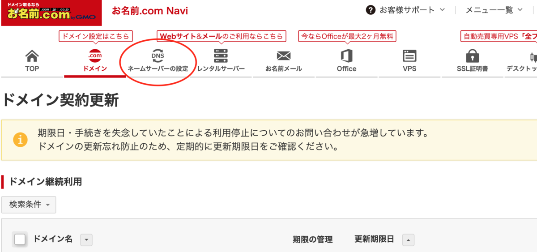Click Webサイト&メールのご利用ならこちら banner
This screenshot has height=252, width=537.
pos(221,36)
